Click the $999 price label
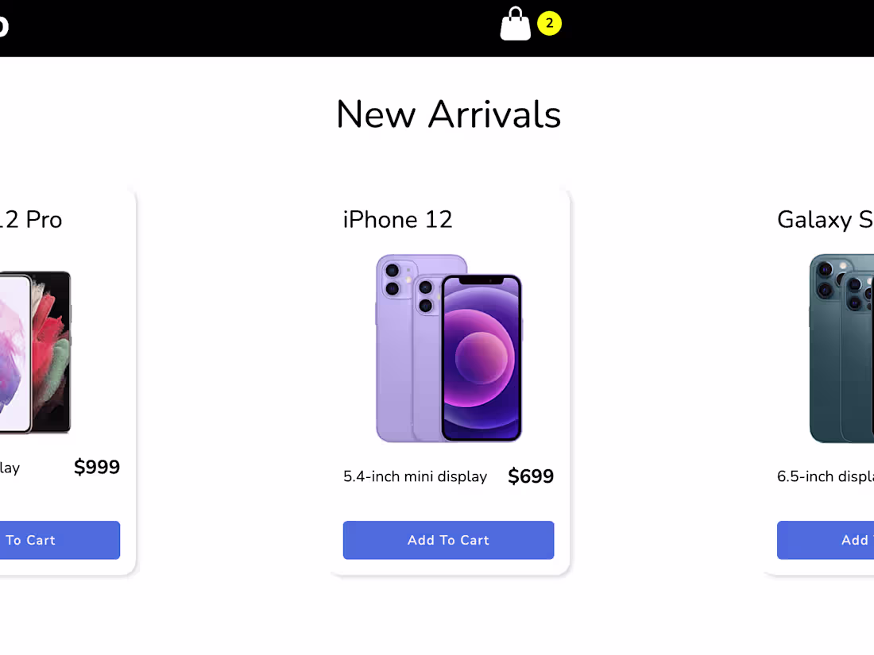The image size is (874, 655). (97, 467)
